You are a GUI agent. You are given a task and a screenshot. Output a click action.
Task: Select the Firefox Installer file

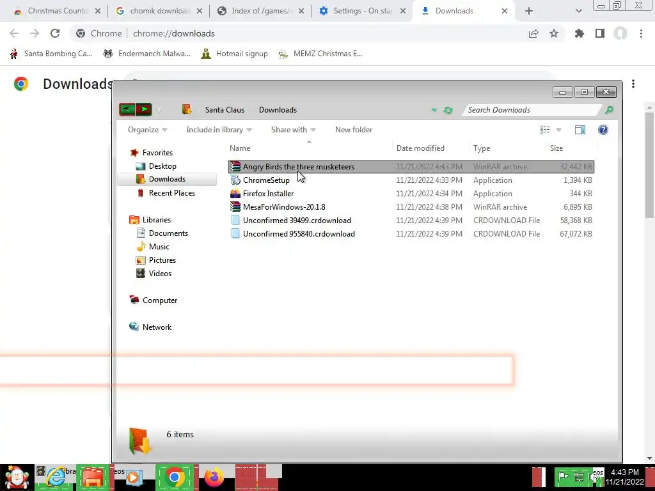point(411,193)
